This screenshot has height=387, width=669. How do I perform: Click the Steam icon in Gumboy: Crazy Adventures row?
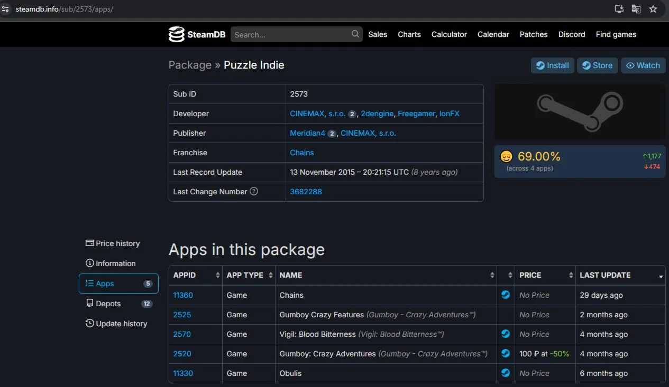pos(506,353)
